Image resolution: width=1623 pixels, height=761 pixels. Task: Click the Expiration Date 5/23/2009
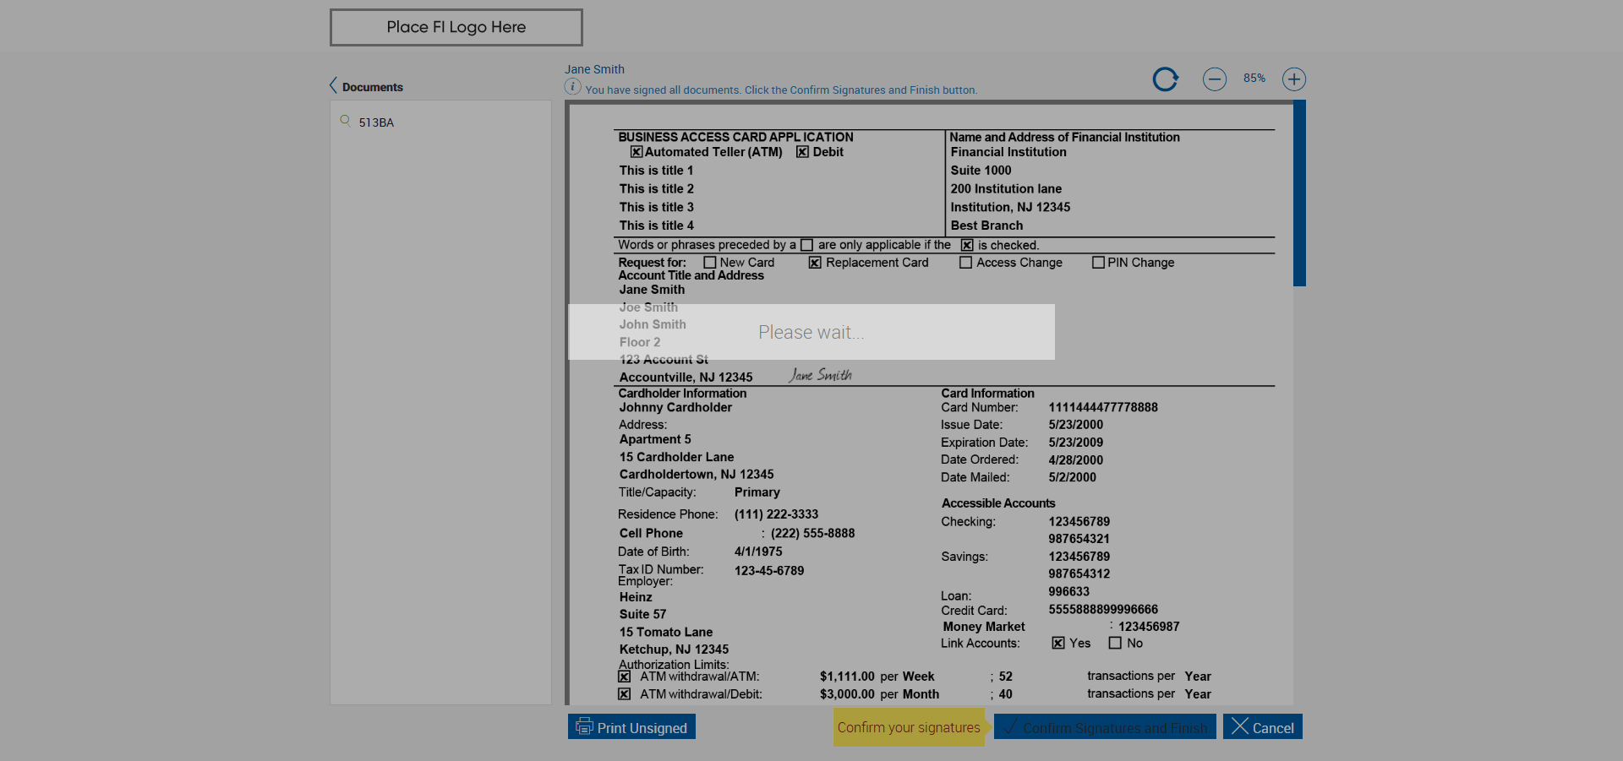(x=1075, y=443)
